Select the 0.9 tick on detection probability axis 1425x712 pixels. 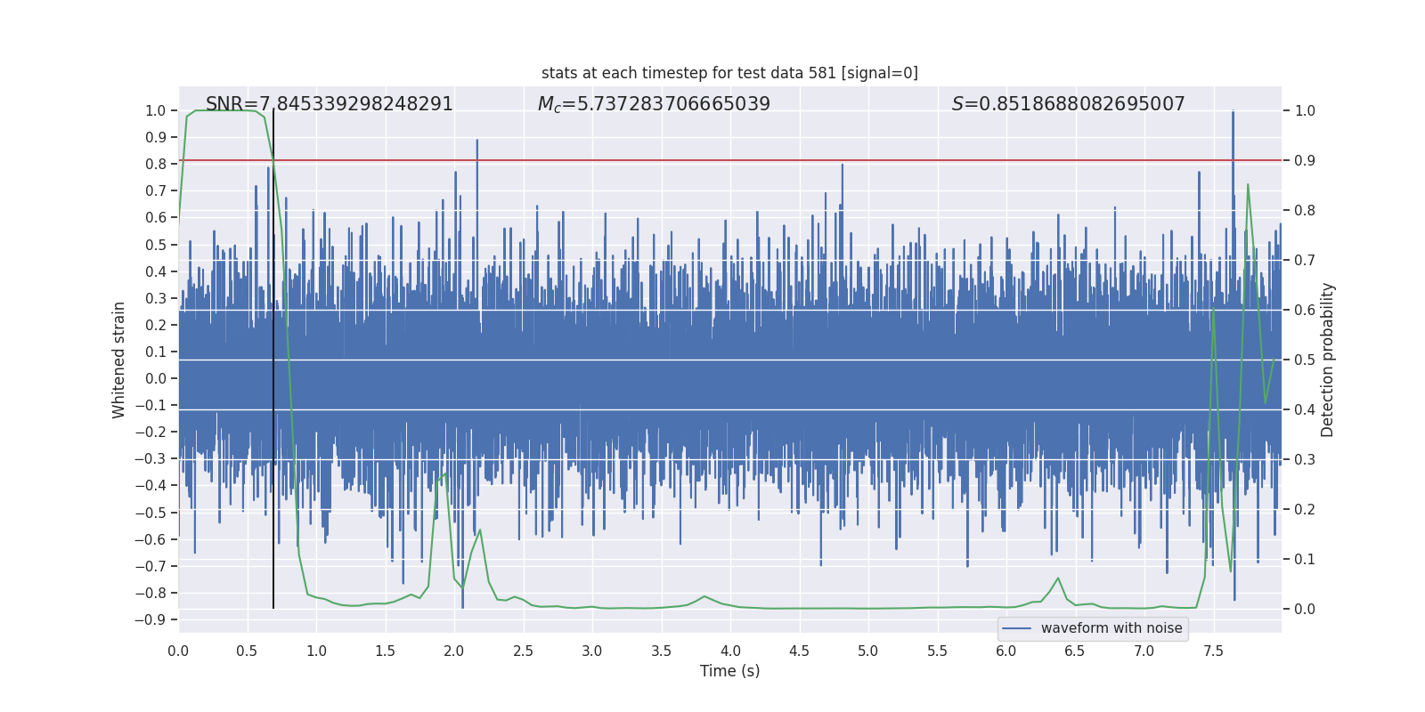[1305, 161]
